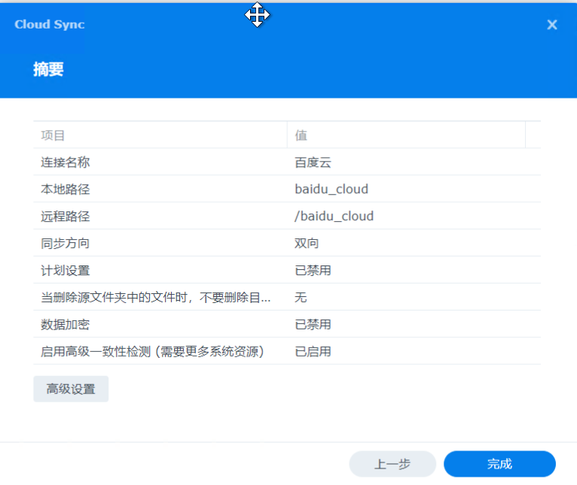Select the 双向 sync direction value

point(307,243)
